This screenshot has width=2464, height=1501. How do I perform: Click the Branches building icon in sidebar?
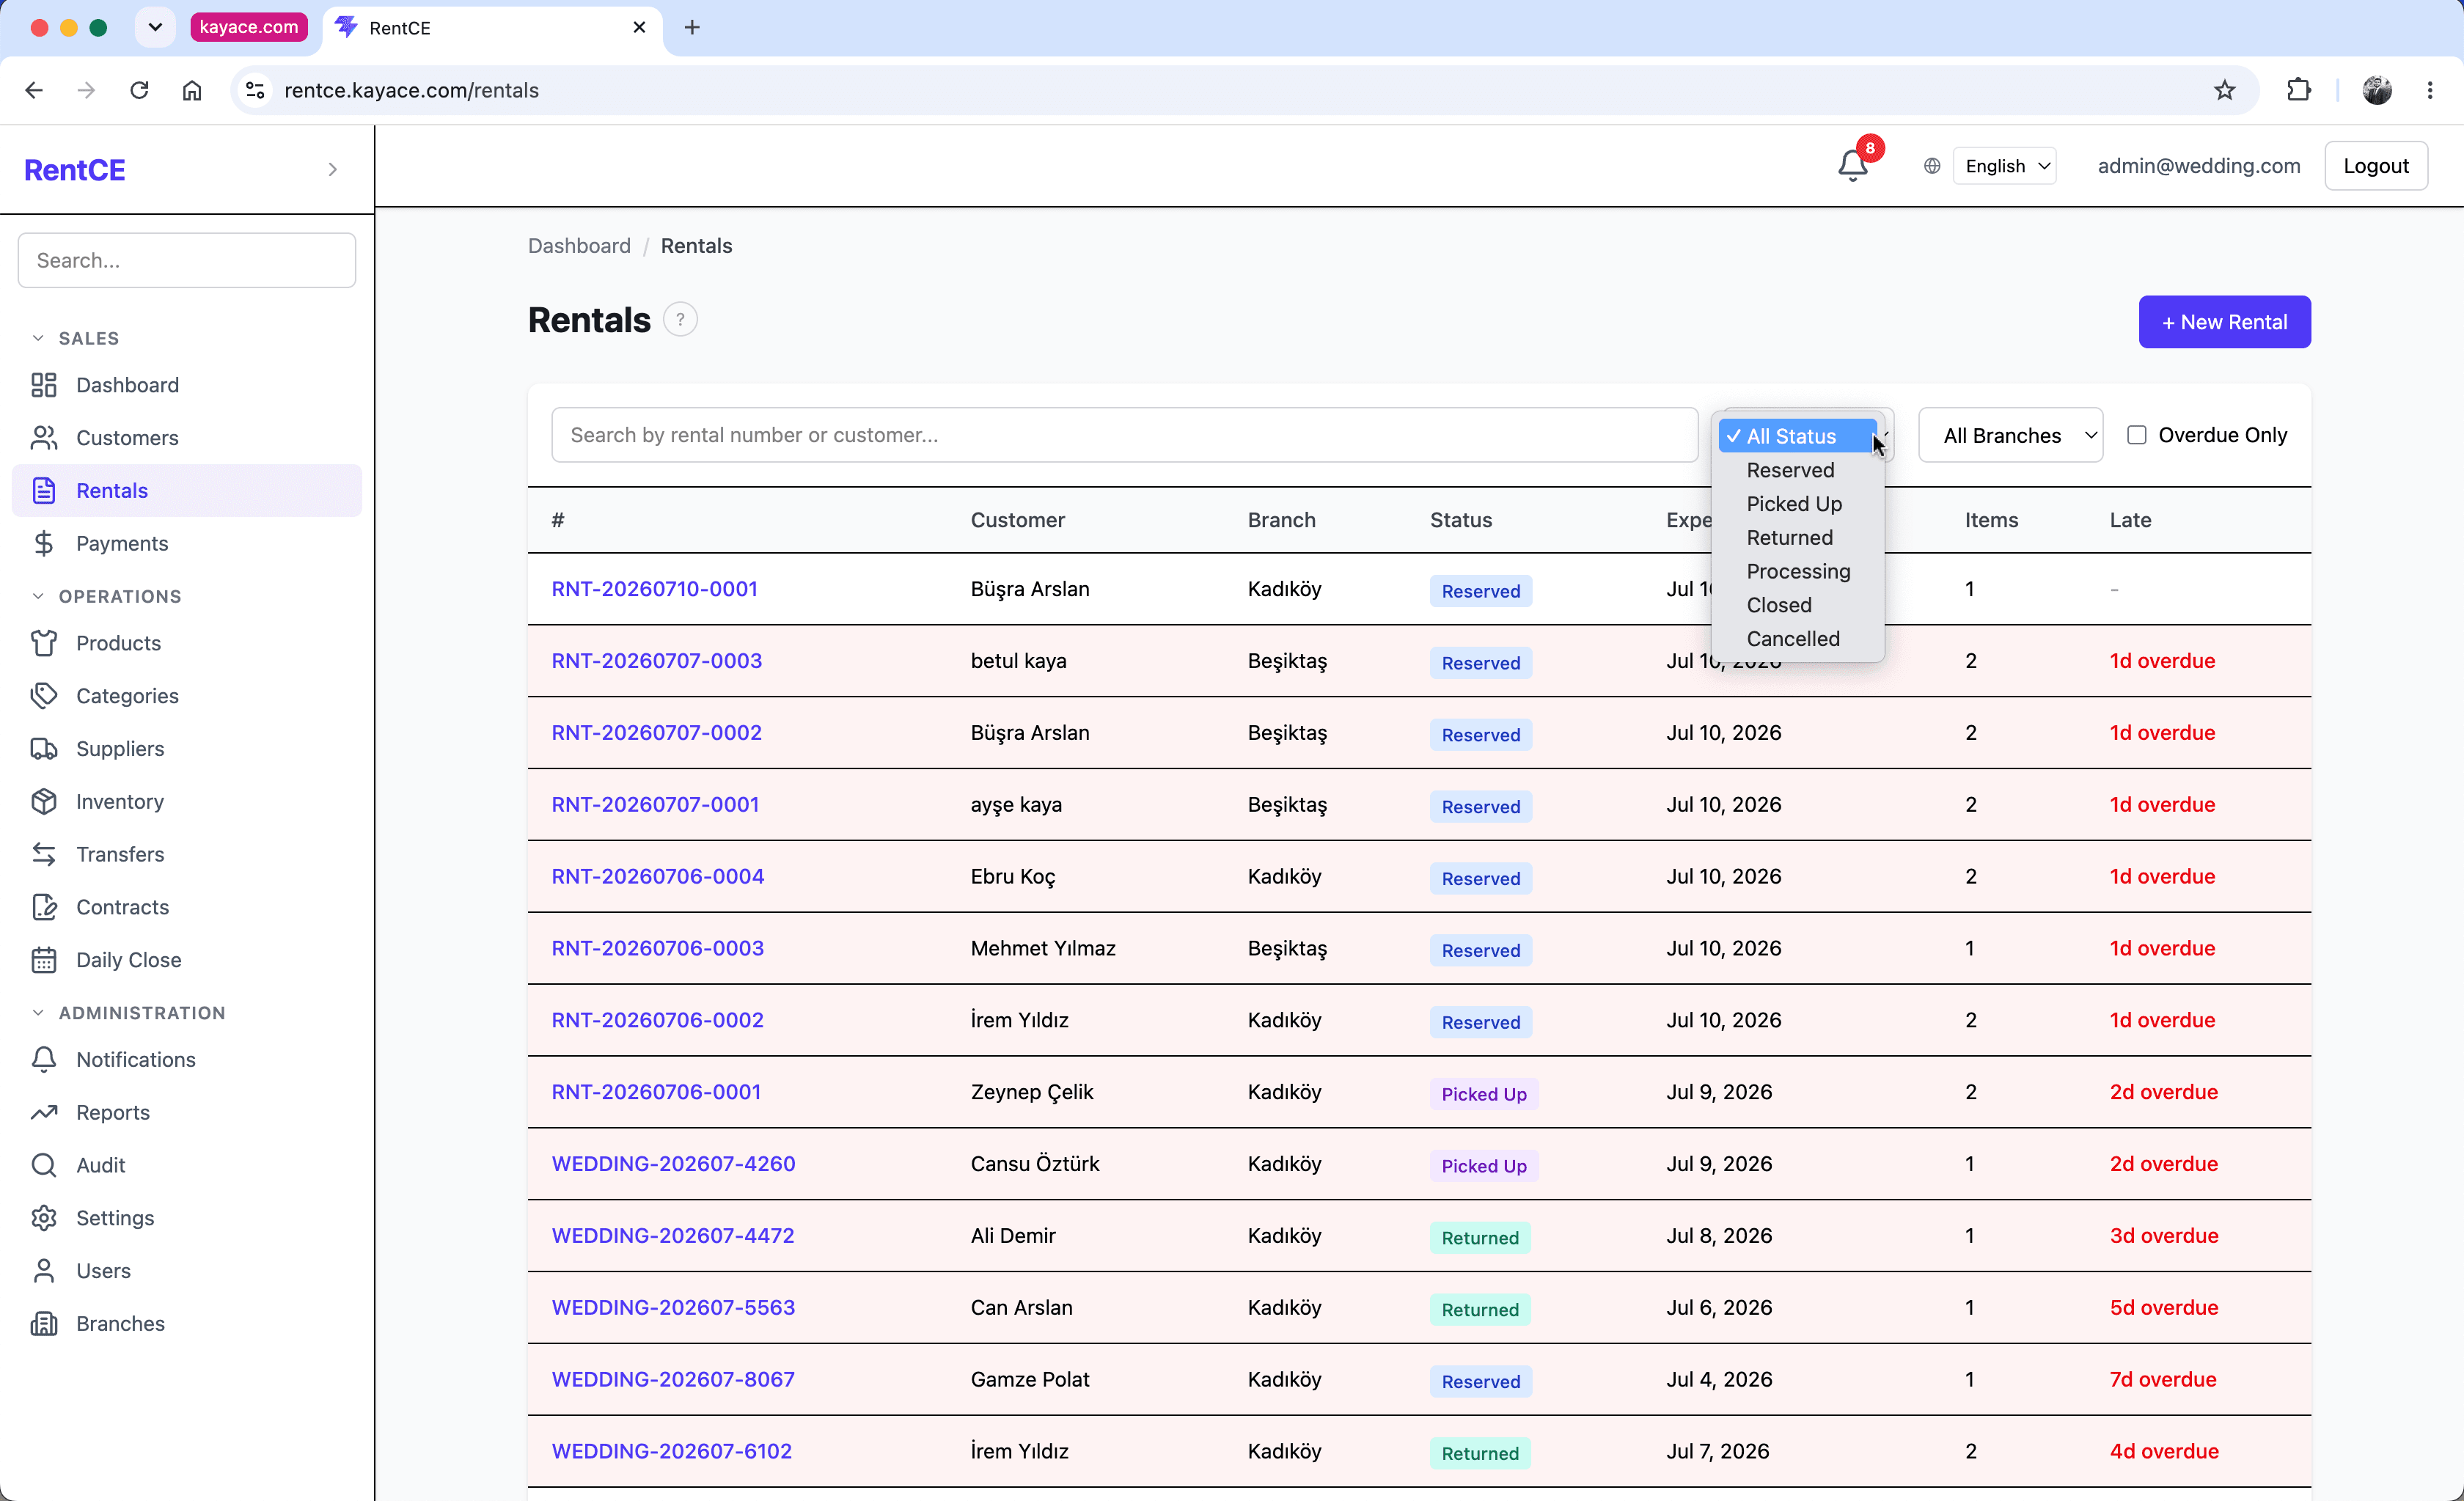(44, 1324)
